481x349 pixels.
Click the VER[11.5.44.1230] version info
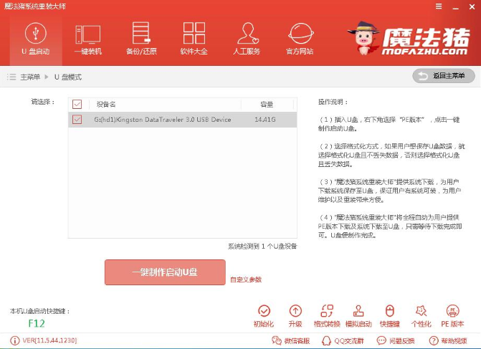pyautogui.click(x=44, y=340)
